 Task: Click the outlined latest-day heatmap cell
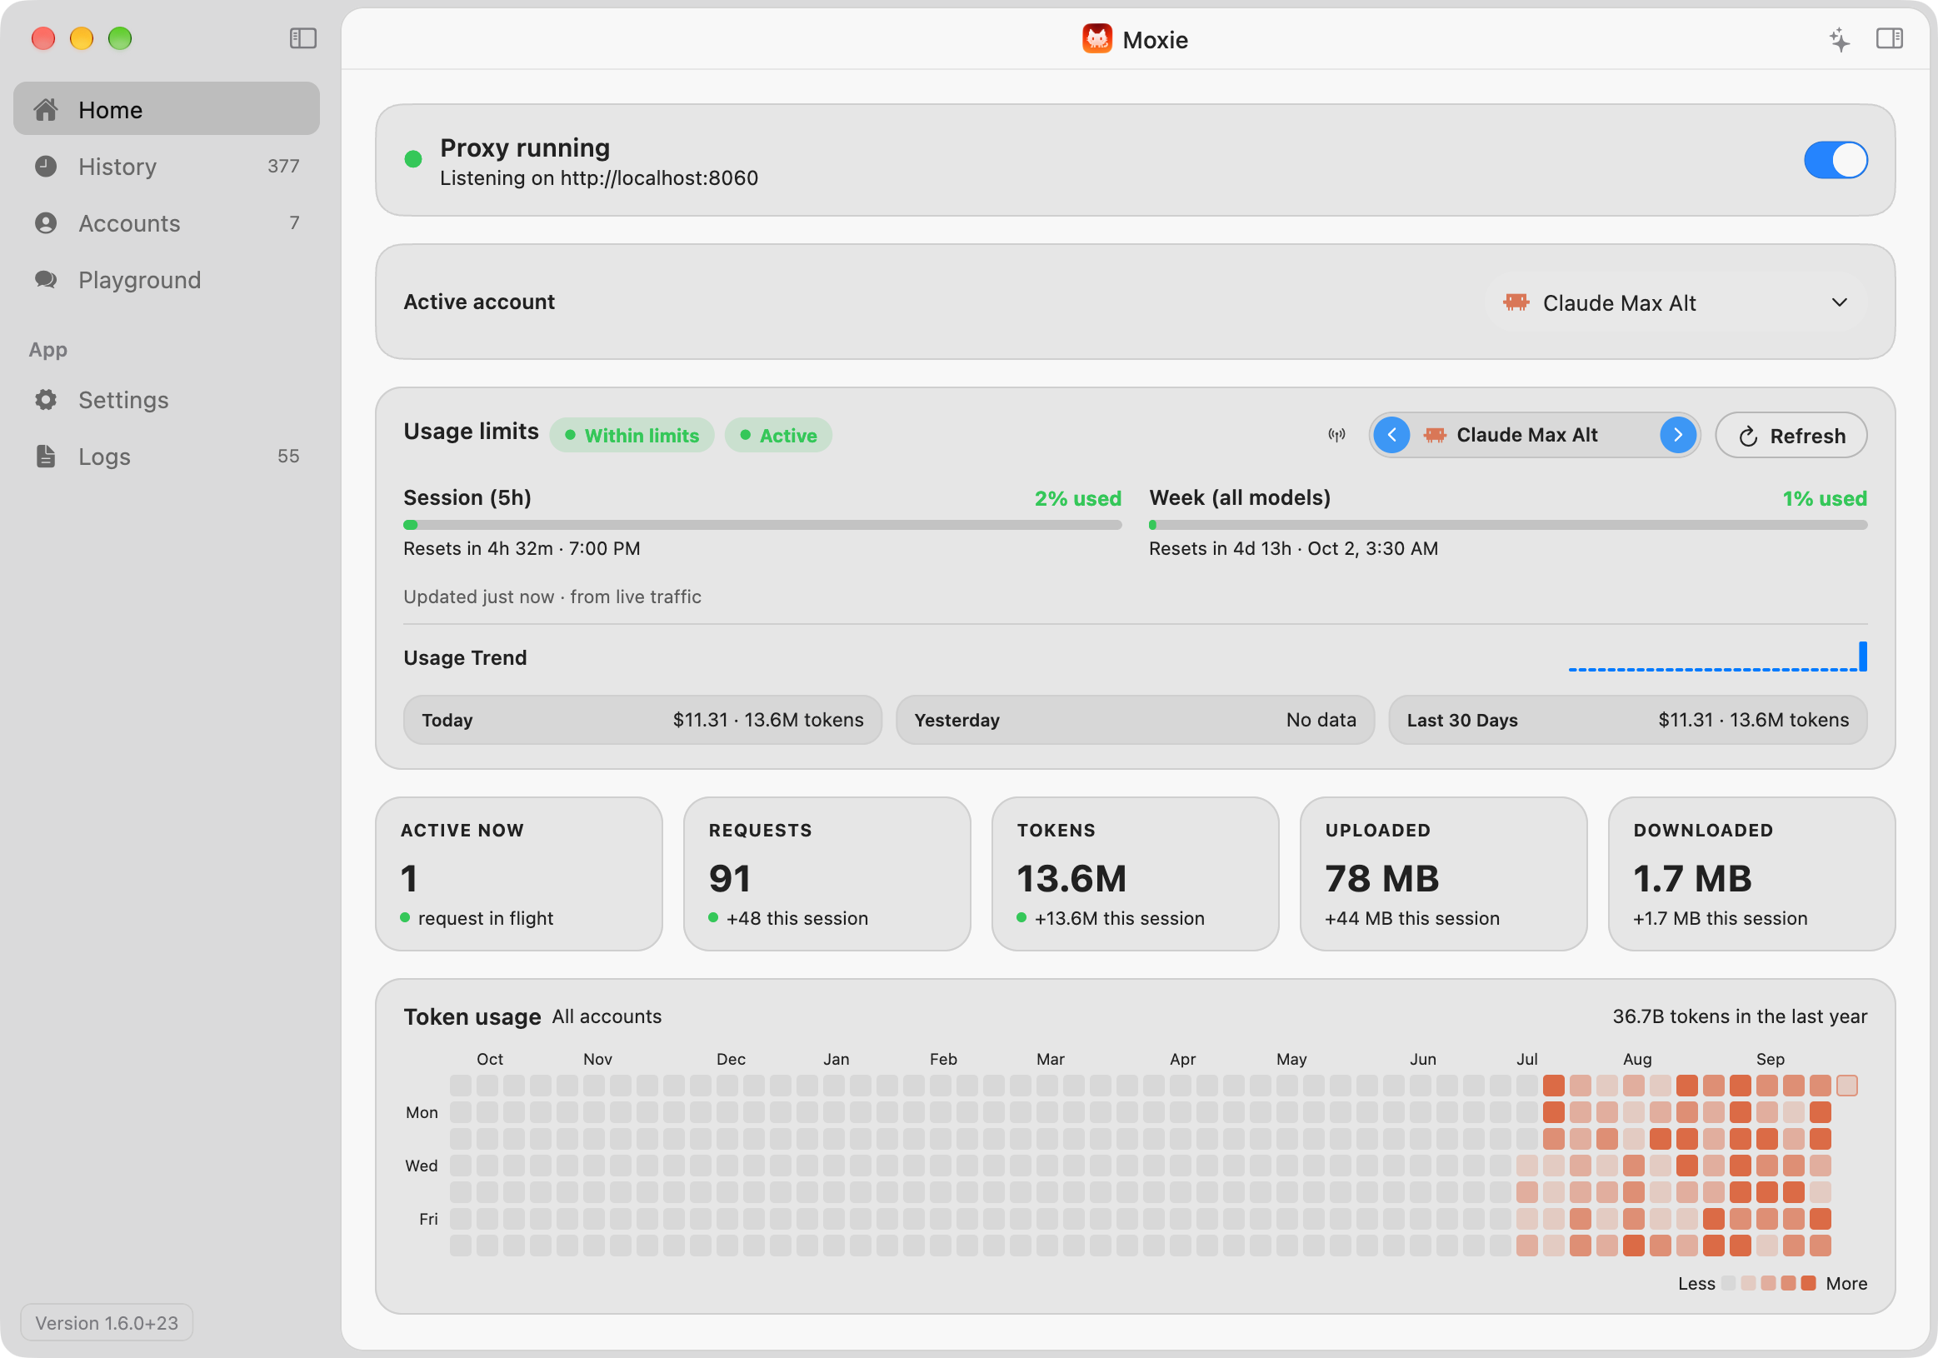tap(1847, 1086)
